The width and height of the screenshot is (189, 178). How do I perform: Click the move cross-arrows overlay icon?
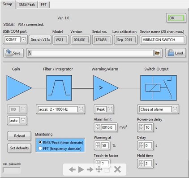[x=99, y=169]
